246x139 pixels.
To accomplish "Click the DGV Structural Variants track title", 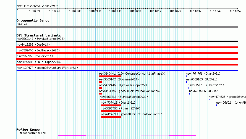I will [39, 35].
